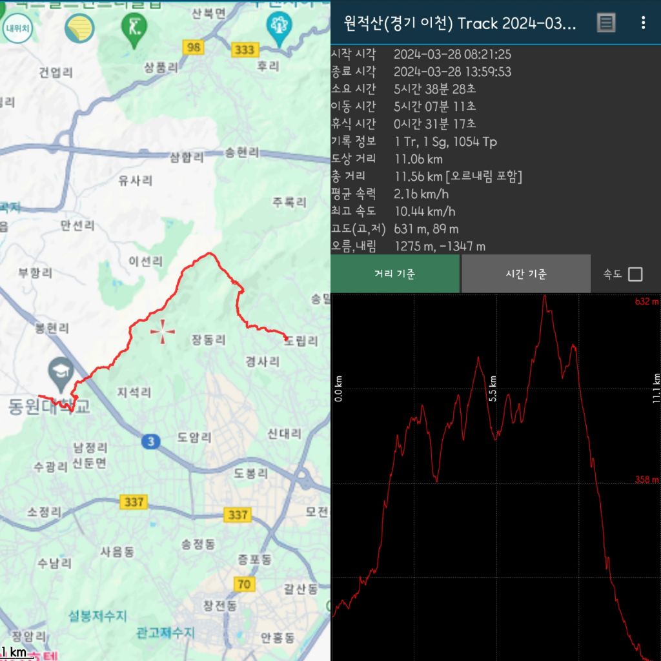
Task: Select total distance 11.56 km value
Action: click(x=458, y=176)
